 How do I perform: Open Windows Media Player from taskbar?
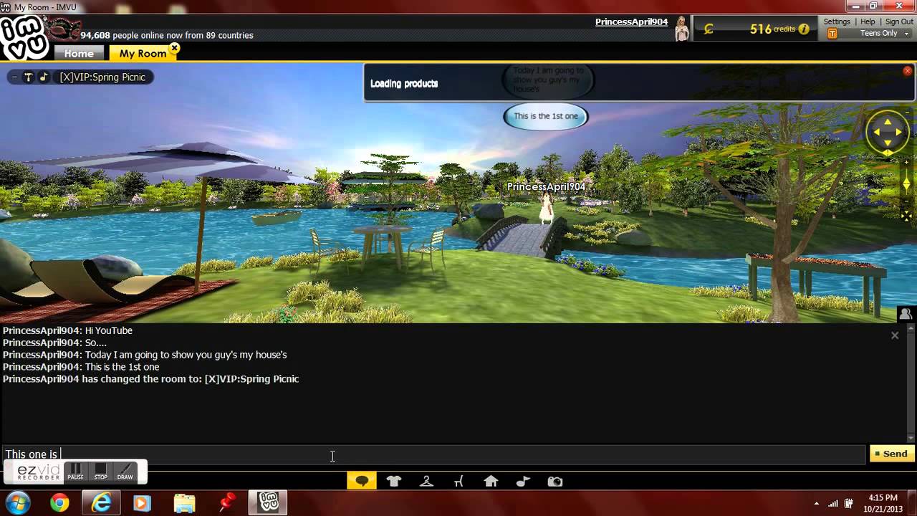point(142,503)
